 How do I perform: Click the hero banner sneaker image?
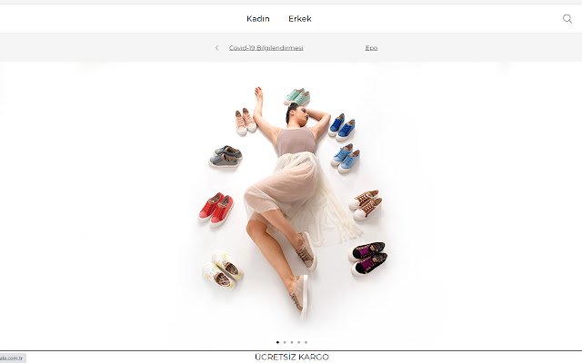291,206
